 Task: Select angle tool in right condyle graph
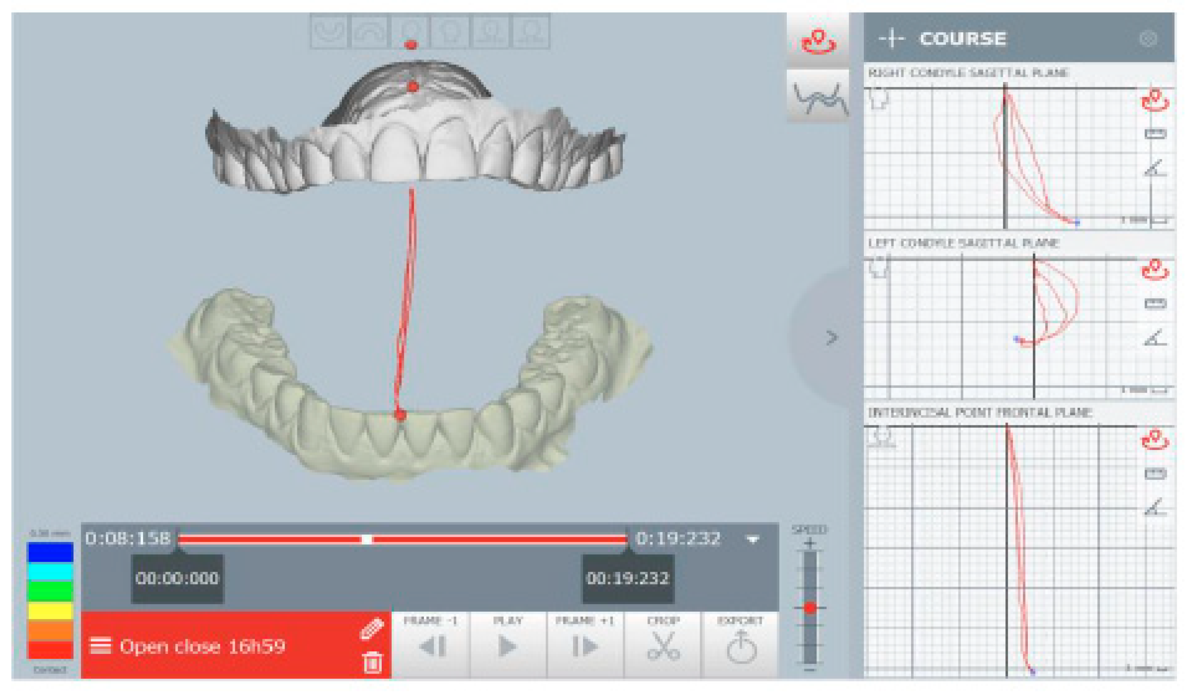click(1155, 168)
